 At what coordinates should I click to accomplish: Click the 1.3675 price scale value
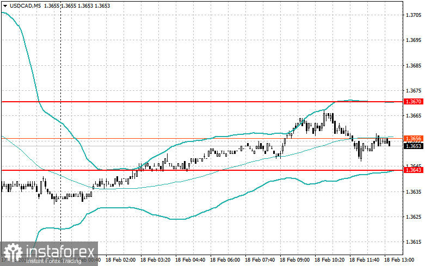[414, 91]
